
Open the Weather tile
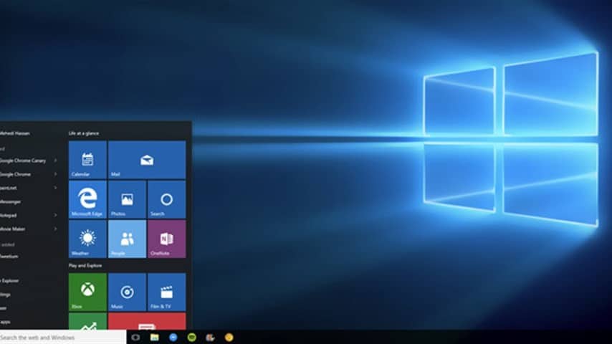tap(87, 239)
